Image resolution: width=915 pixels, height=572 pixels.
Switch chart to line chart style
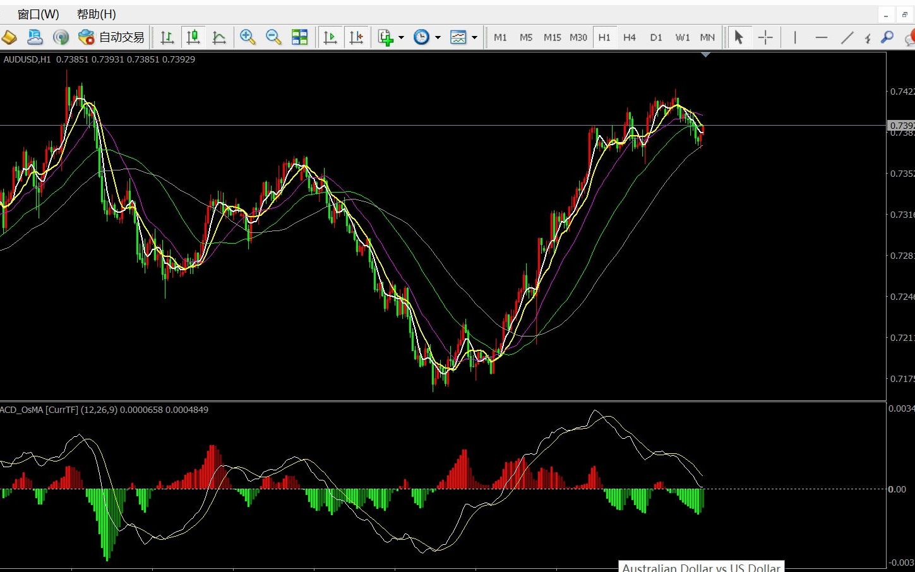point(219,37)
